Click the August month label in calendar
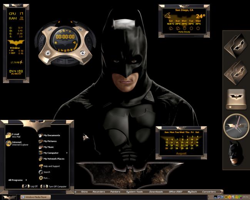Screen dimensions: 250x200 181,153
